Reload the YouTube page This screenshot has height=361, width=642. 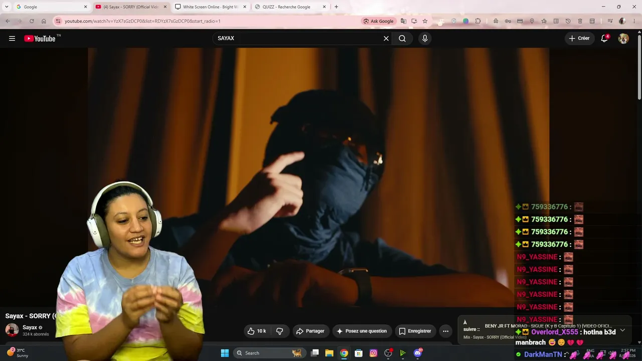coord(32,21)
